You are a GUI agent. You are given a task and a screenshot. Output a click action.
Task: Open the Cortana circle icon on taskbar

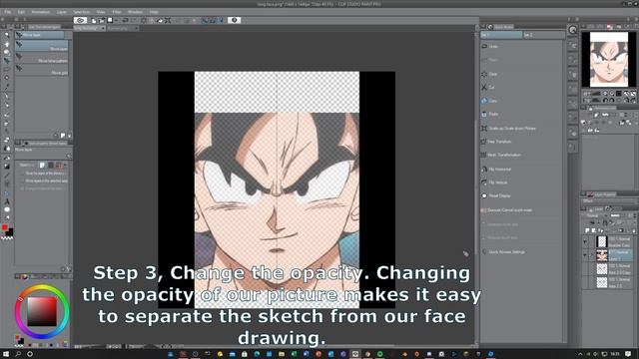[x=30, y=354]
